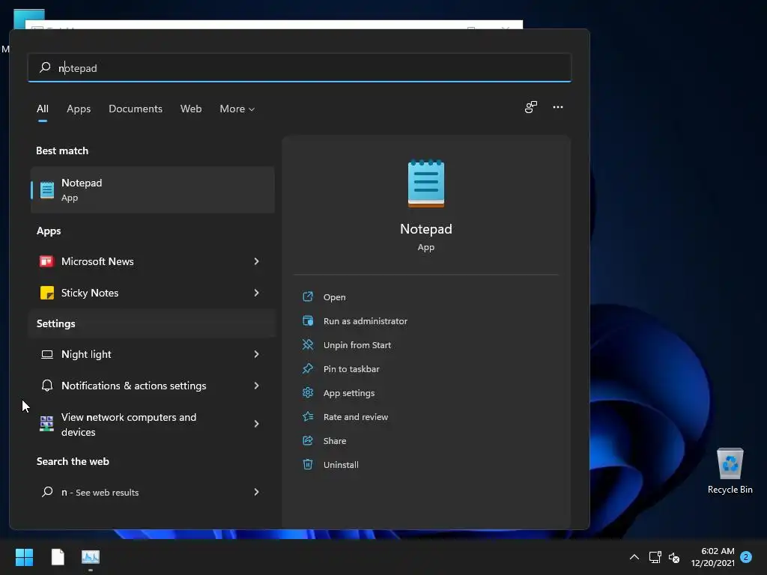The height and width of the screenshot is (575, 767).
Task: Click the search magnifier icon in search box
Action: [45, 67]
